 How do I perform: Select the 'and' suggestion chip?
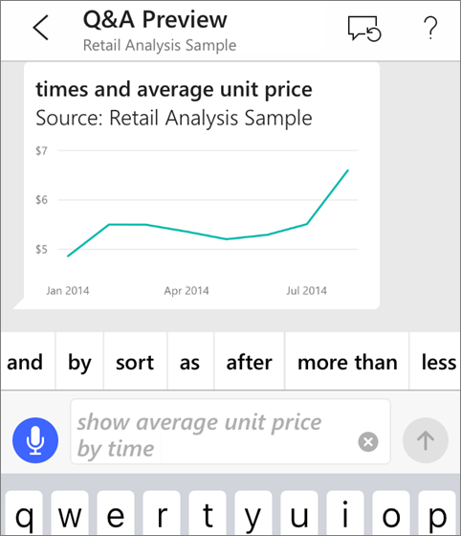[25, 362]
